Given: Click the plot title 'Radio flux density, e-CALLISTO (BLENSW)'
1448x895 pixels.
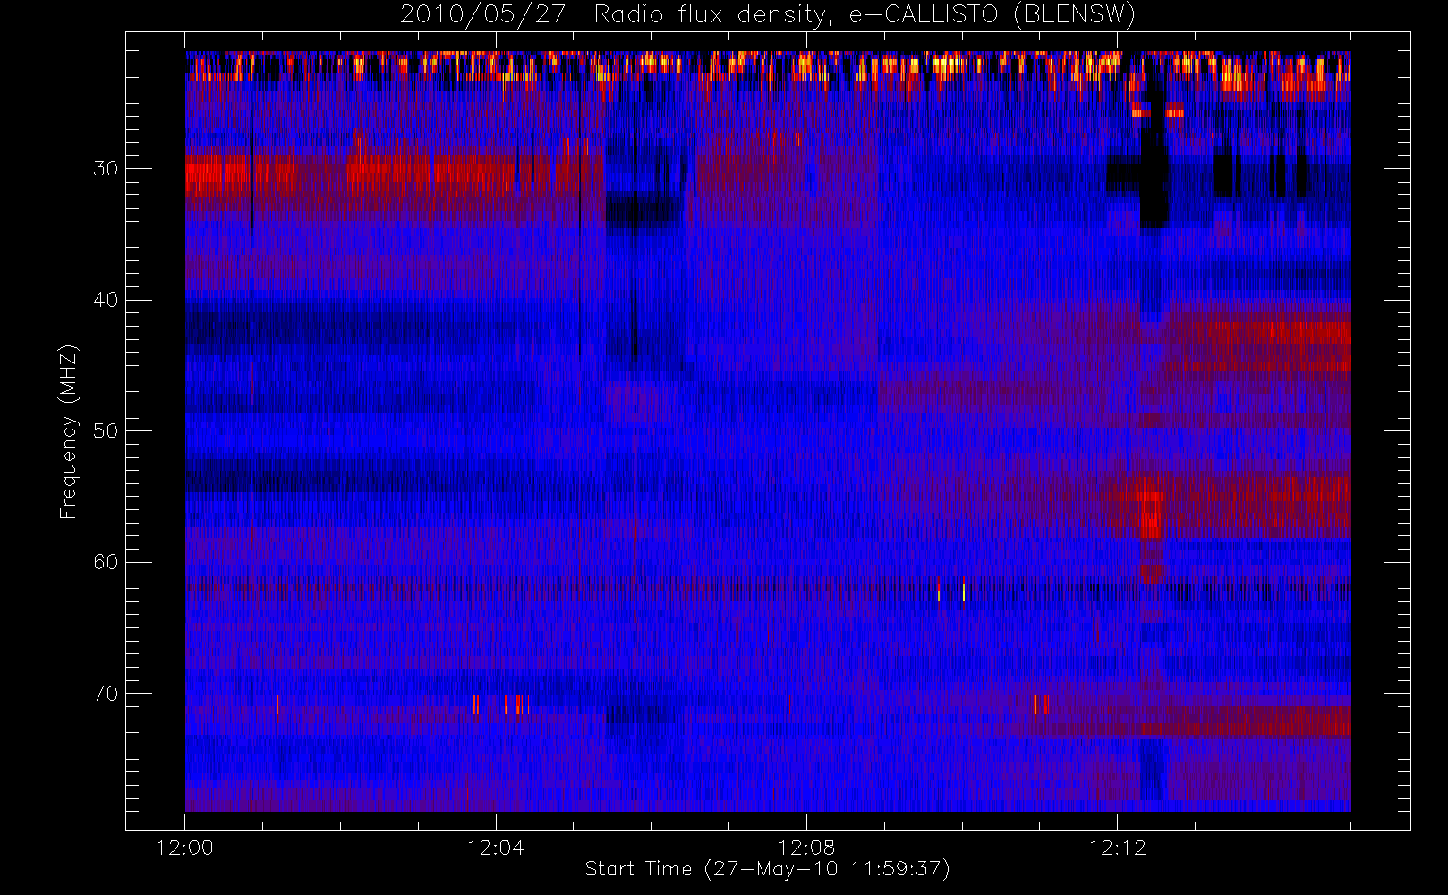Looking at the screenshot, I should click(865, 15).
